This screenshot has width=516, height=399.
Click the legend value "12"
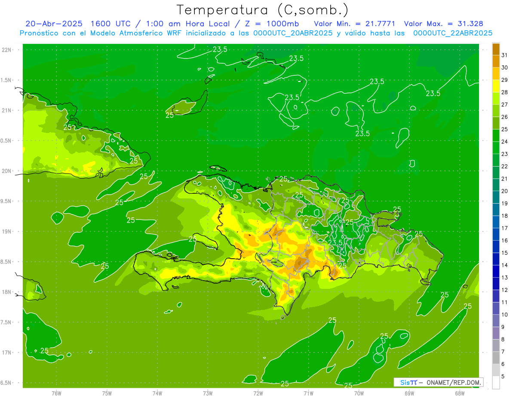tap(505, 290)
